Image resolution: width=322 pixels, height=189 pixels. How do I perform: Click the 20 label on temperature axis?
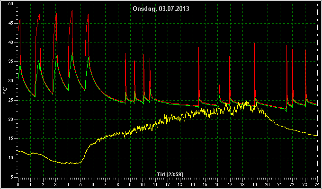click(11, 120)
